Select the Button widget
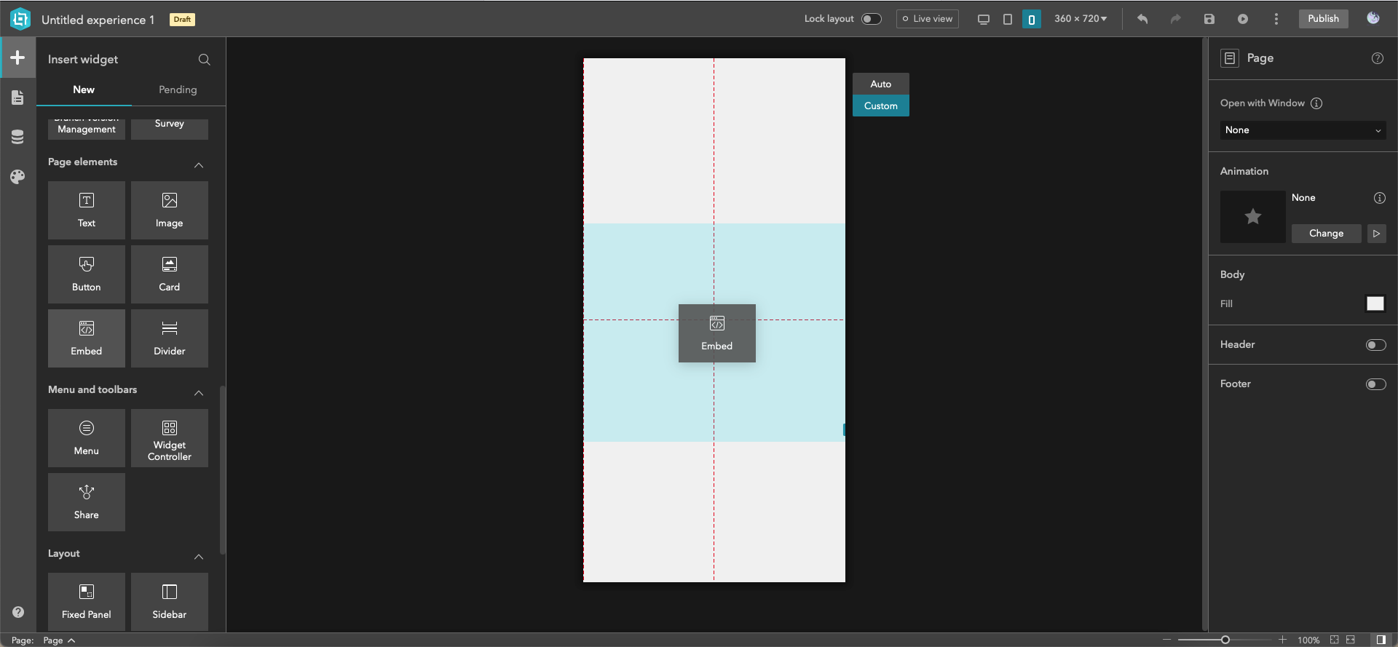 [x=87, y=274]
